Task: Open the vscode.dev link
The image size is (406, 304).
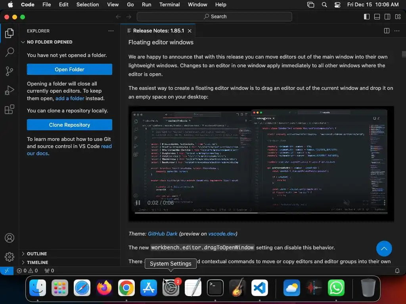Action: pos(222,234)
